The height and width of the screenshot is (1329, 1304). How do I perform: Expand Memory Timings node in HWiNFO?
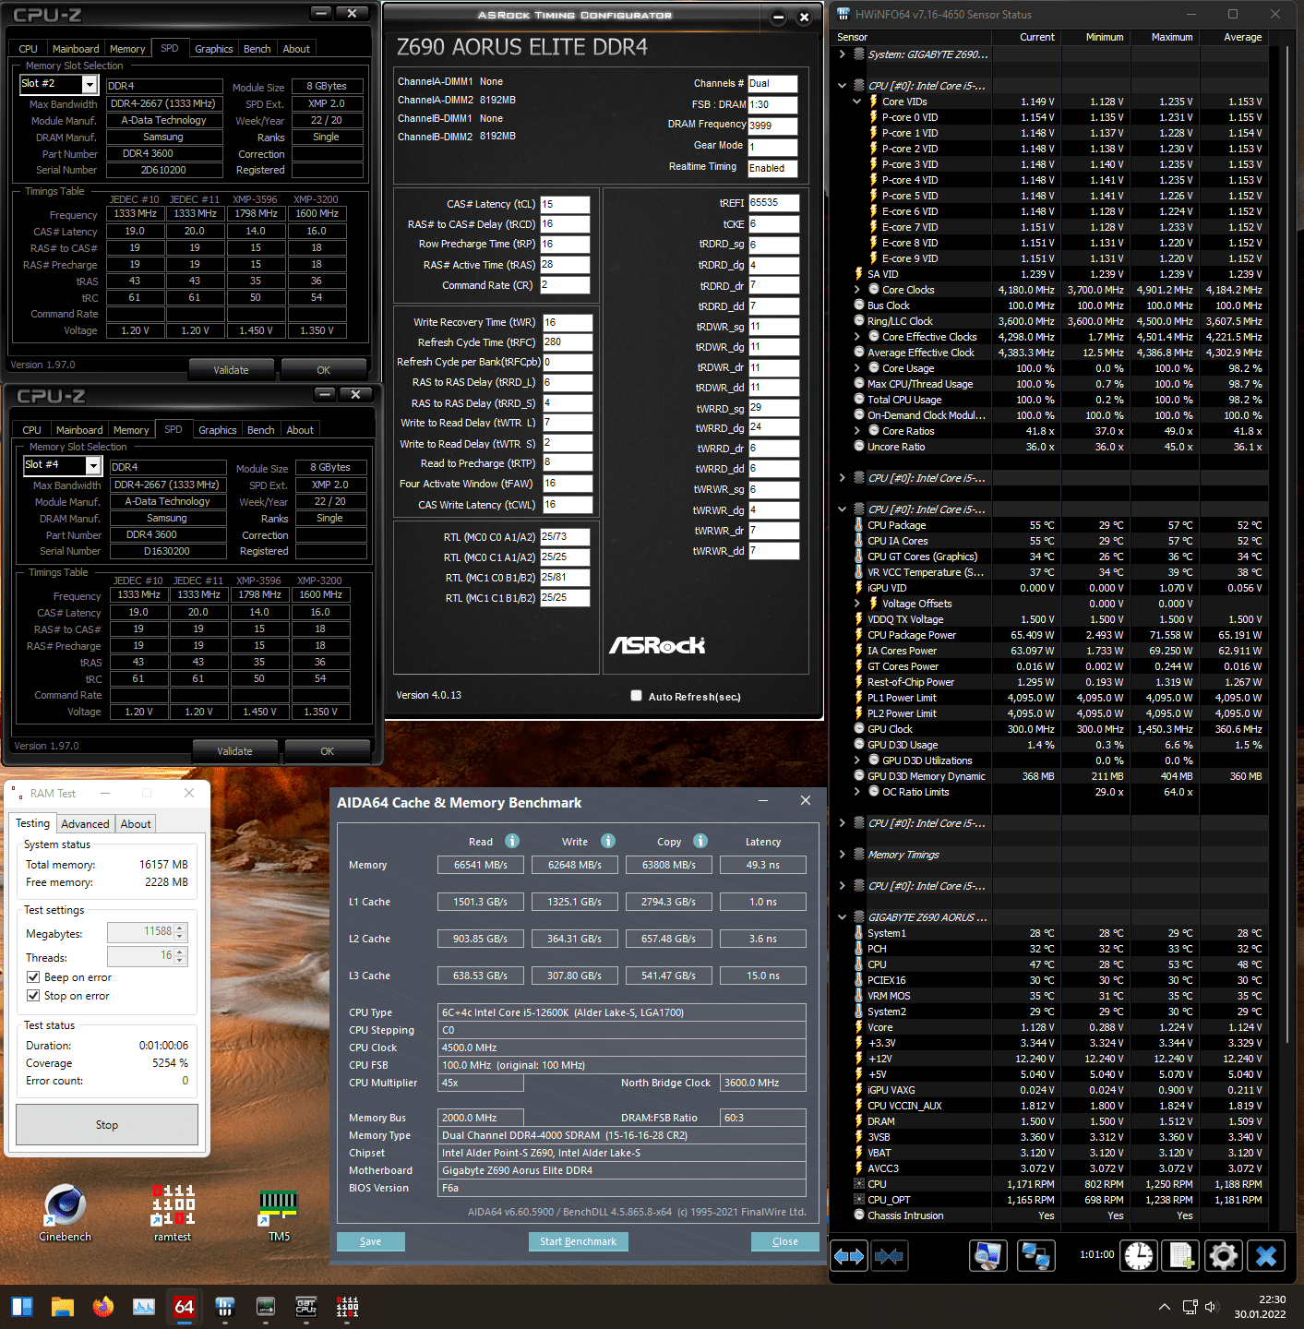(x=842, y=855)
